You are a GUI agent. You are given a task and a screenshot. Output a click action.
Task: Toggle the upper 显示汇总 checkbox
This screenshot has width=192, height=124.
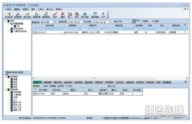(x=113, y=22)
